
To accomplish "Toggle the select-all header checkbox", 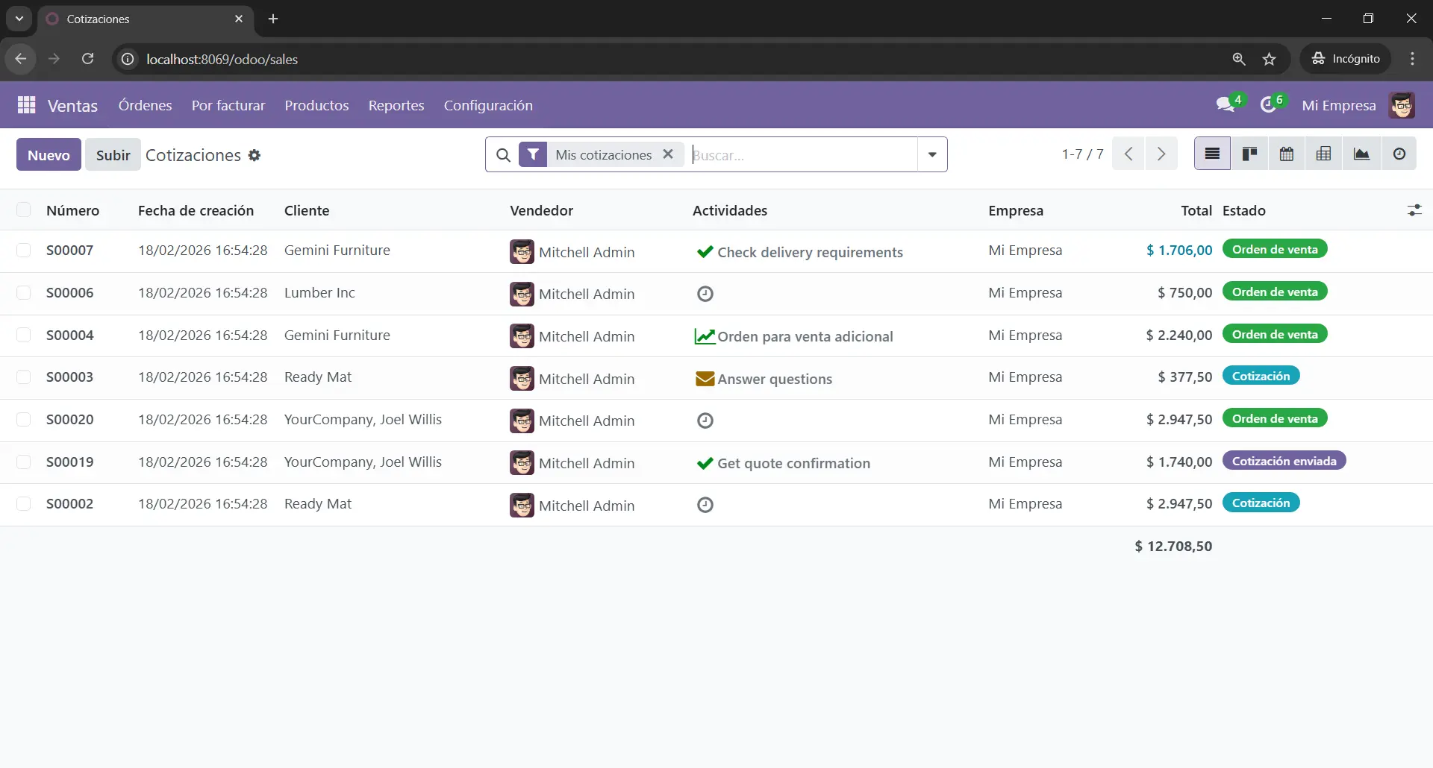I will 24,210.
